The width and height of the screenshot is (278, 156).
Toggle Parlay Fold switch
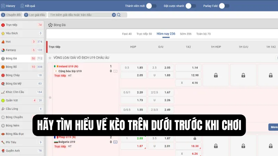point(224,6)
